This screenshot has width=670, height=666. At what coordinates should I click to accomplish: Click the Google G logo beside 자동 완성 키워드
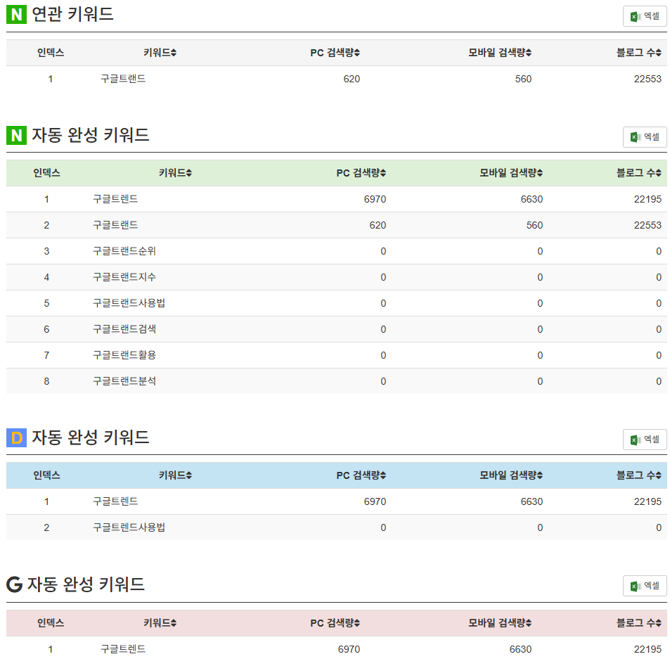coord(14,584)
